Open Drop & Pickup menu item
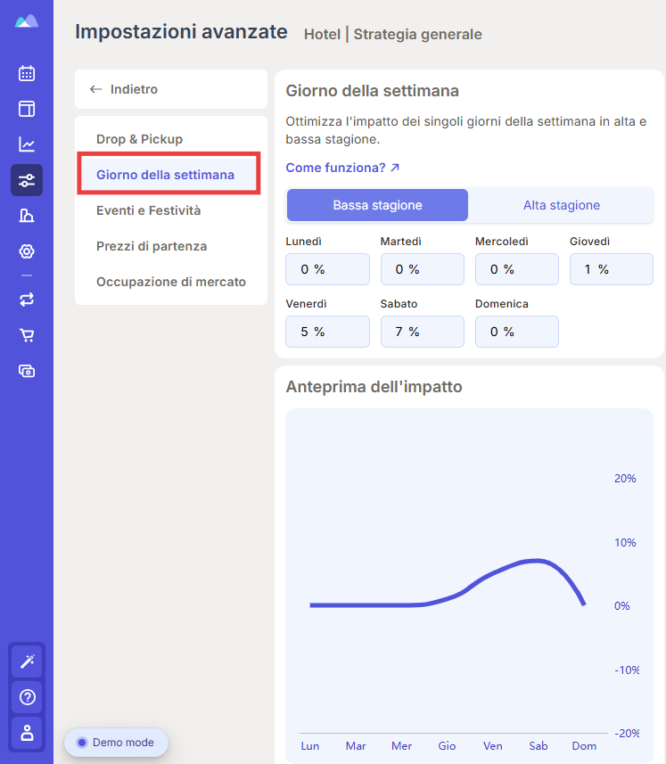This screenshot has height=764, width=666. pyautogui.click(x=139, y=139)
